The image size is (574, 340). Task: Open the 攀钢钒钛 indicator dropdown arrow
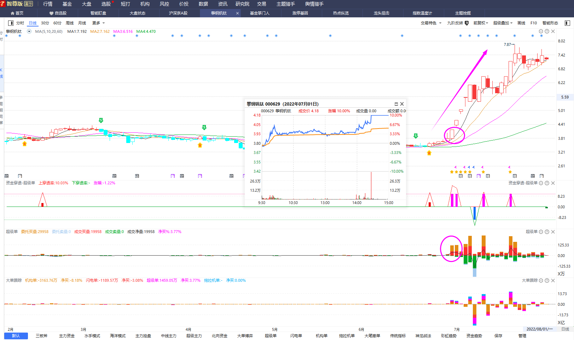tap(29, 31)
